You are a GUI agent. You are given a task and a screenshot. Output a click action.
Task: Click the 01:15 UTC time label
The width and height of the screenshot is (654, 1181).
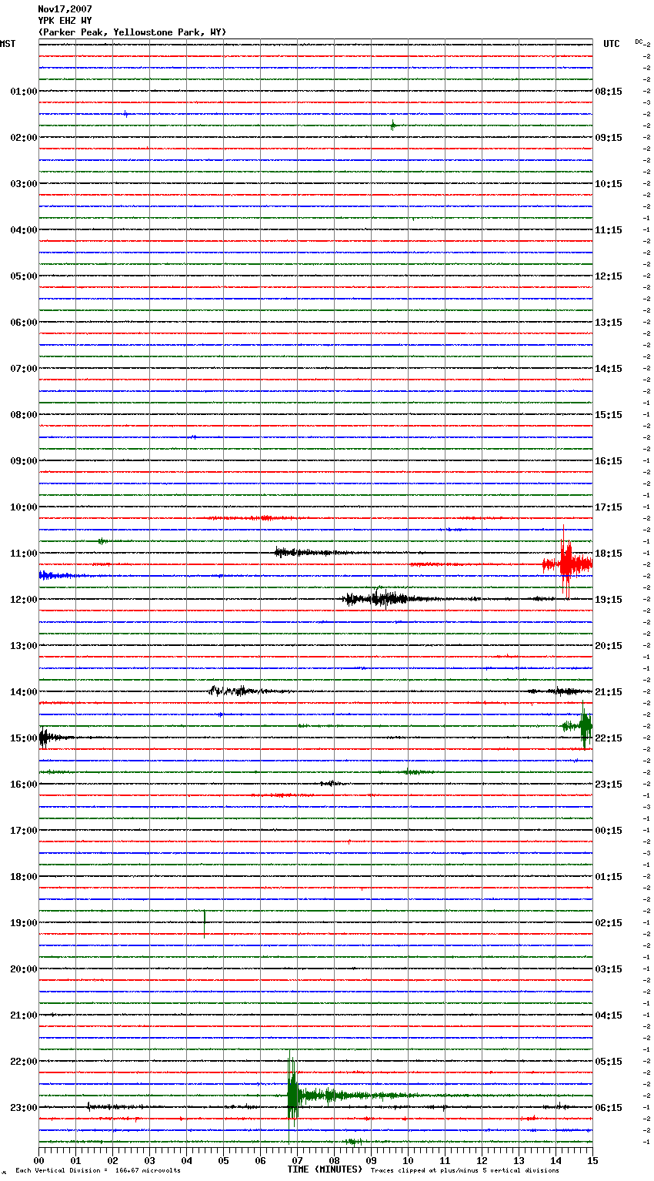(609, 877)
